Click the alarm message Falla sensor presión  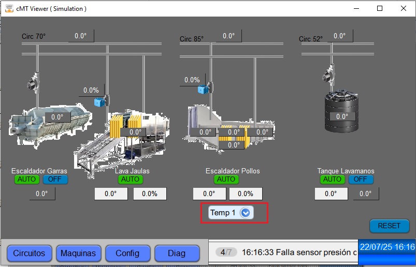click(299, 252)
